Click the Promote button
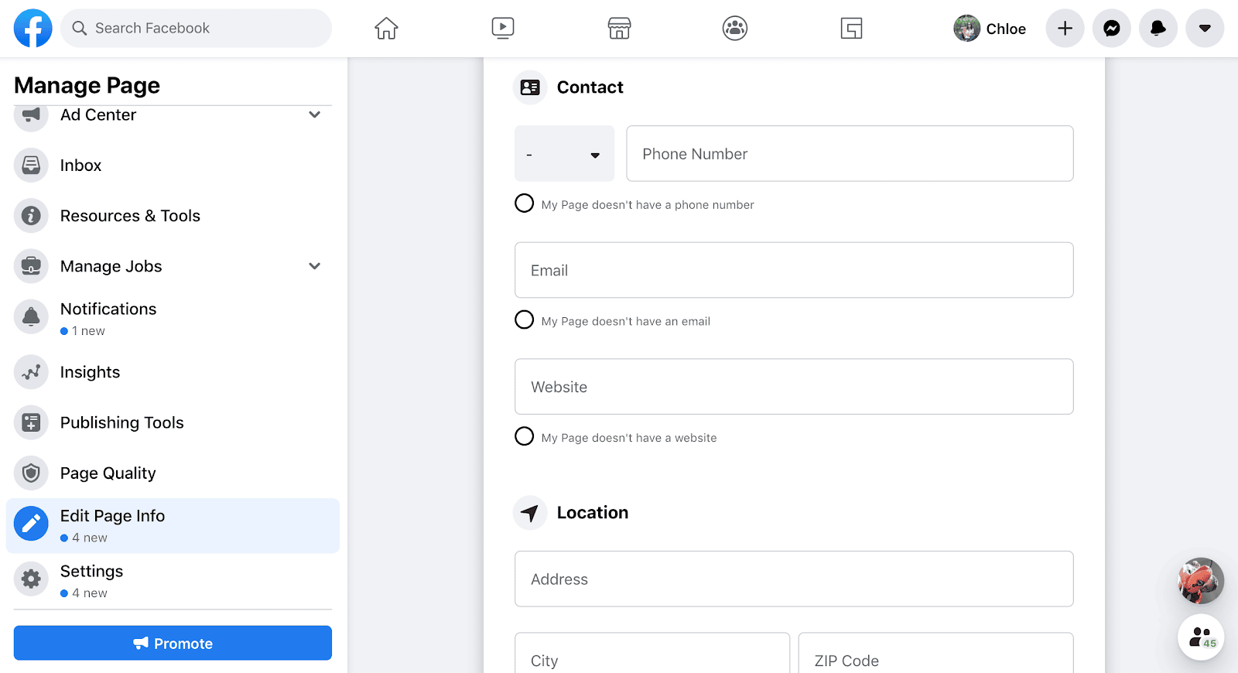The image size is (1238, 673). 173,643
